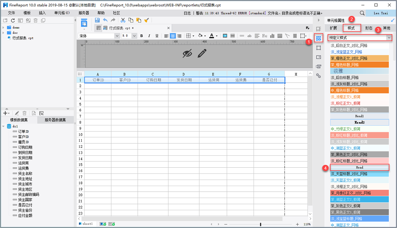Click the search magnifier icon at top right
Image resolution: width=397 pixels, height=228 pixels.
click(x=362, y=13)
